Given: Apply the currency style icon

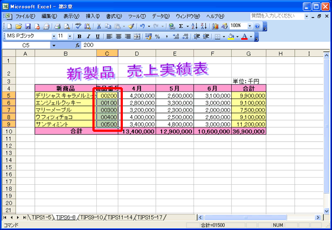Looking at the screenshot, I should 148,36.
